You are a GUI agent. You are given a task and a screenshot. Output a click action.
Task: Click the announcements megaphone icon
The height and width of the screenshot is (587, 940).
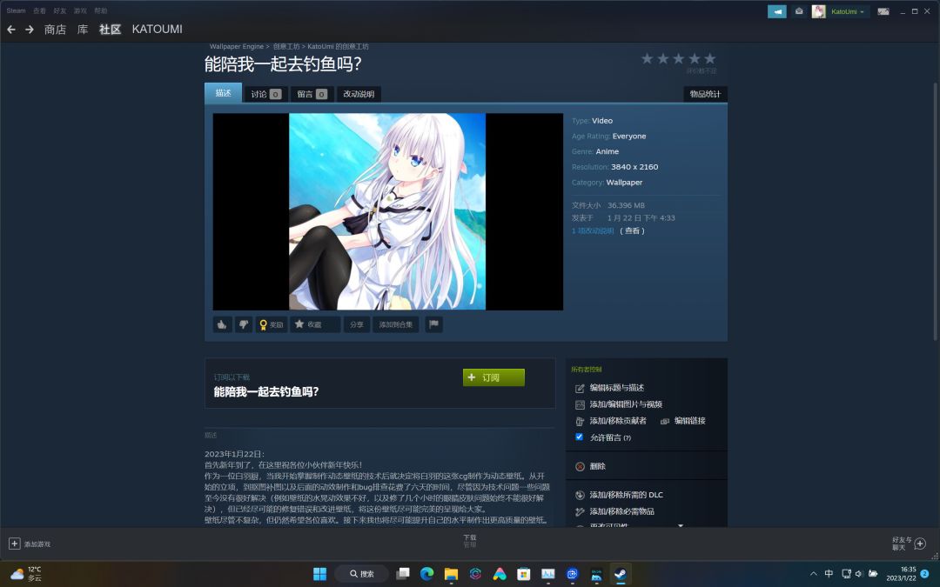click(x=777, y=11)
